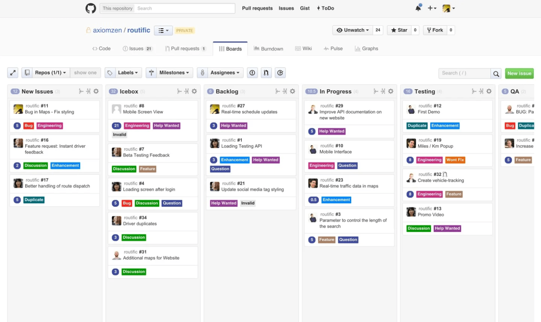Click the red Bug label on issue #11
Screen dimensions: 541x322
tap(29, 126)
